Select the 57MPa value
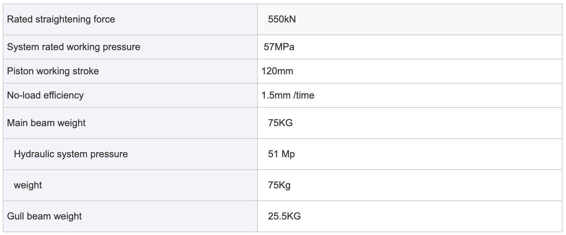 [279, 47]
